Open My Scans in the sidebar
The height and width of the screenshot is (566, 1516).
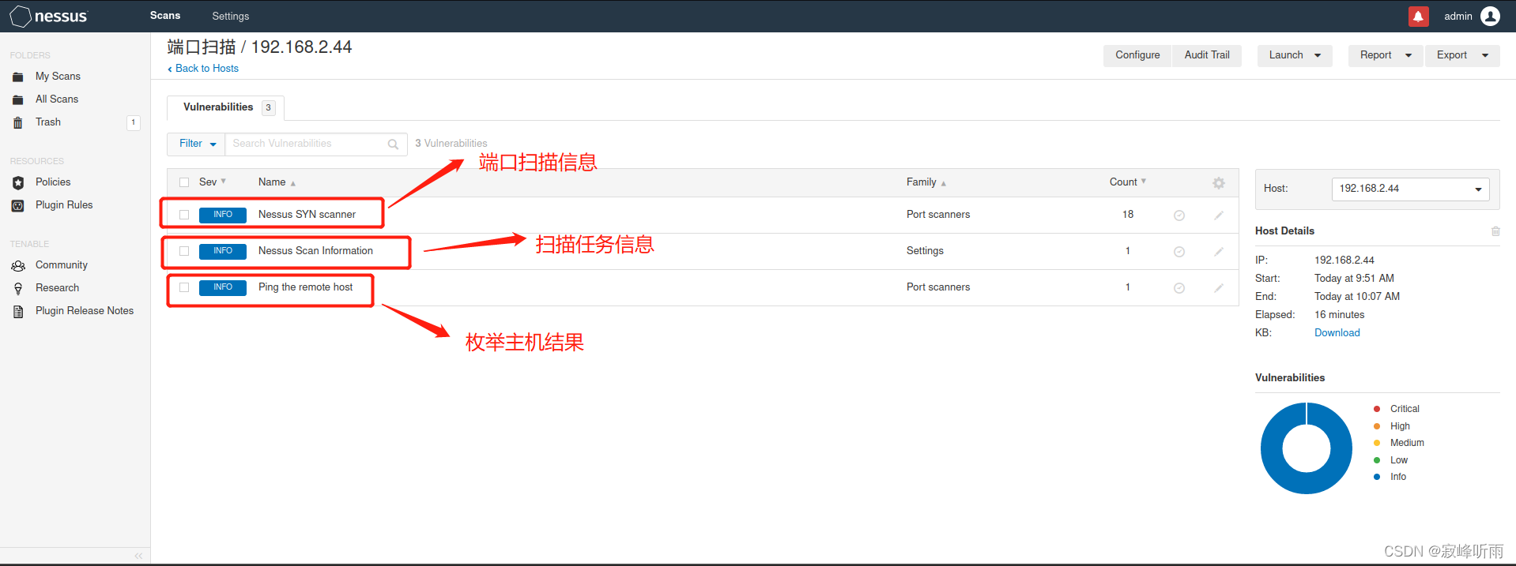(x=58, y=77)
